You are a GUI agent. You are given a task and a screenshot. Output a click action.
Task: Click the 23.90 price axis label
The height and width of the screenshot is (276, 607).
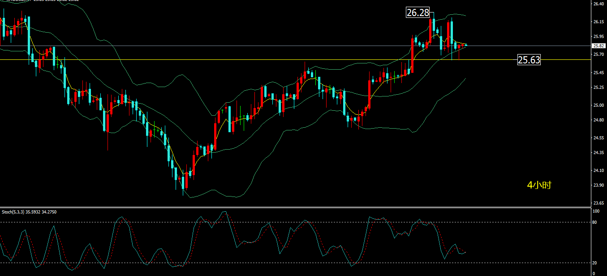(598, 185)
